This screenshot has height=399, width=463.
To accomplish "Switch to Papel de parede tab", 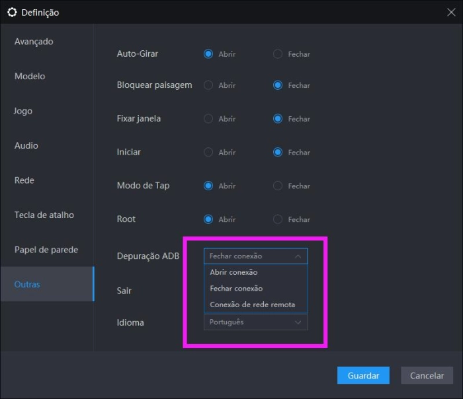I will [x=46, y=250].
